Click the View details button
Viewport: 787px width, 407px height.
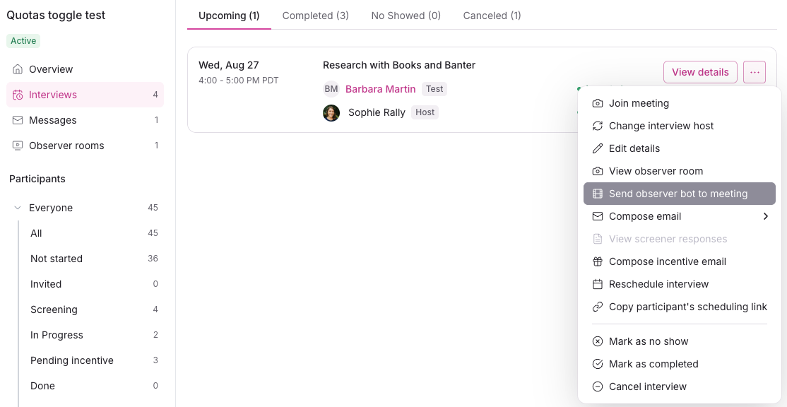(x=700, y=72)
